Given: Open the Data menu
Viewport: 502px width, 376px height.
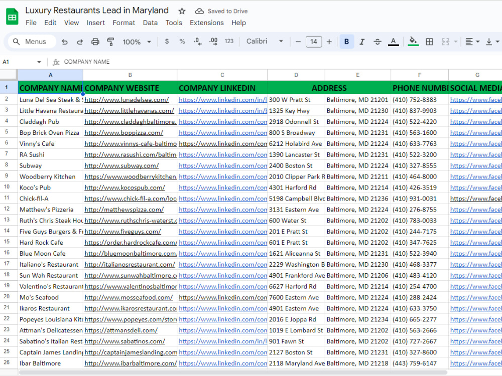Looking at the screenshot, I should click(x=150, y=23).
